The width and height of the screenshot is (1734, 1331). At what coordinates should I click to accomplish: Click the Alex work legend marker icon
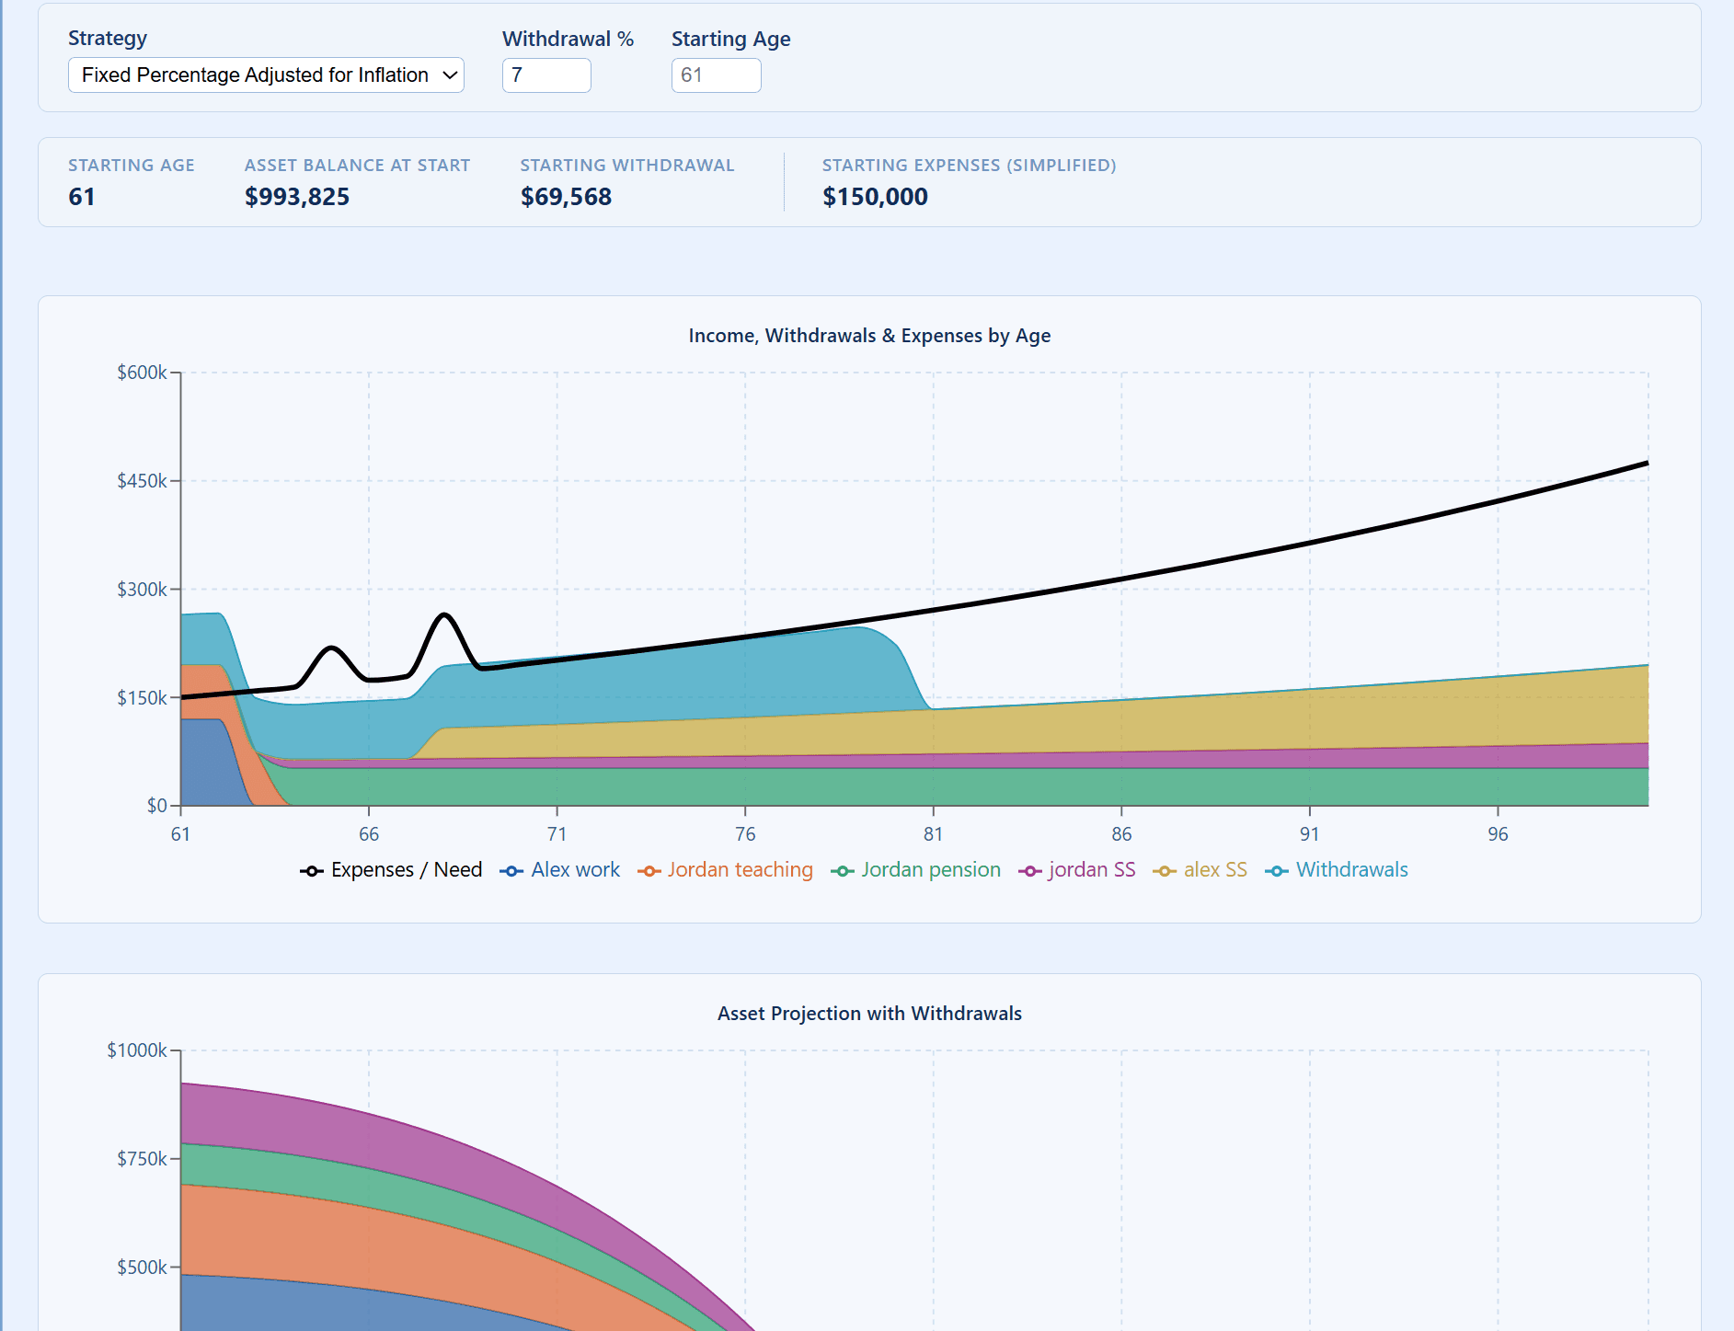(511, 871)
